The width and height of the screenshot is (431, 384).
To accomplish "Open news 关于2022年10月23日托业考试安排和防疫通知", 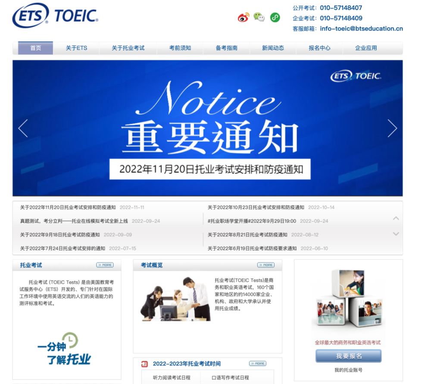I will tap(256, 207).
